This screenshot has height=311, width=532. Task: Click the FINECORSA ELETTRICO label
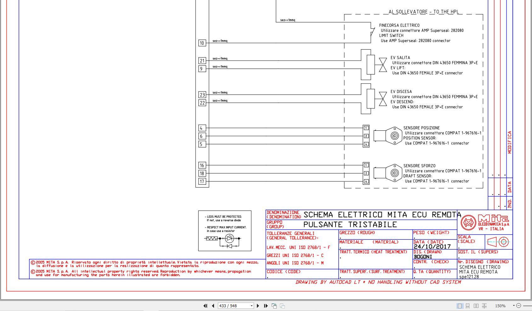tap(399, 25)
